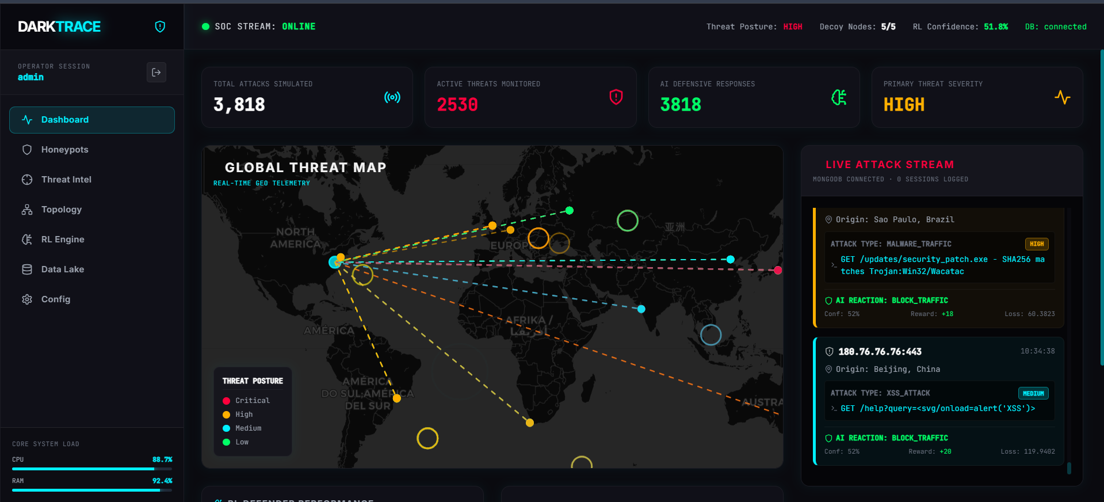1104x502 pixels.
Task: Click the Data Lake database icon in sidebar
Action: (27, 269)
